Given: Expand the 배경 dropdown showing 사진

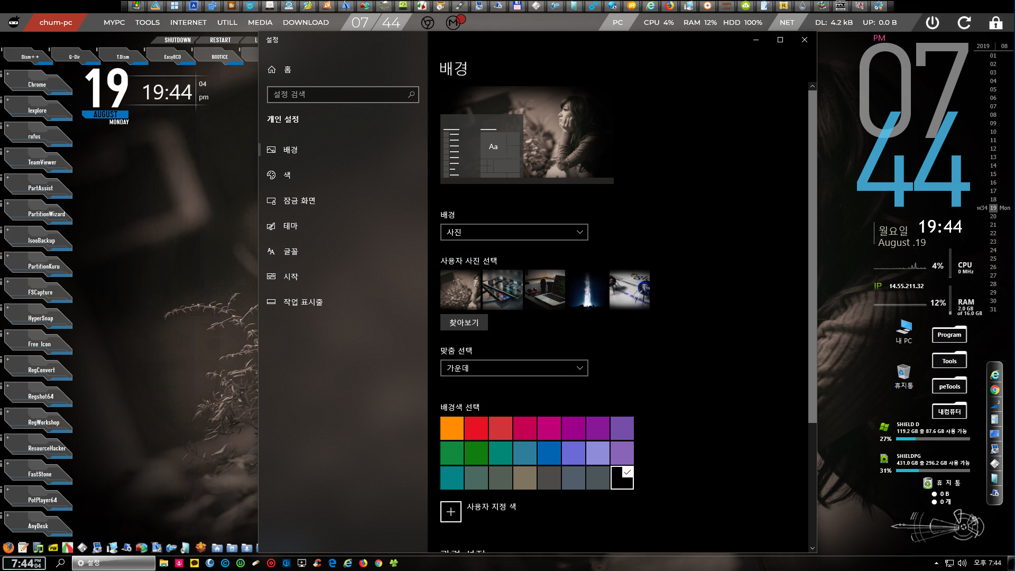Looking at the screenshot, I should (514, 232).
